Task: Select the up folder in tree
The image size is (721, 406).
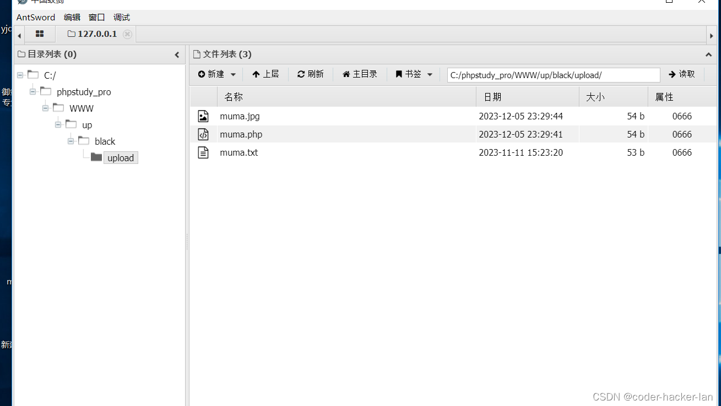Action: [x=87, y=125]
